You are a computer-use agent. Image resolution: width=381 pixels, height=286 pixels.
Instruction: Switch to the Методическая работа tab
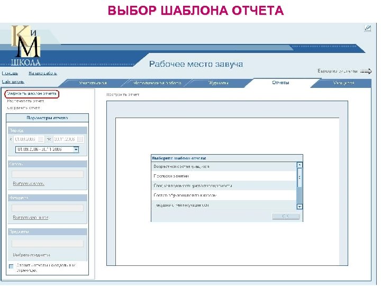[157, 83]
